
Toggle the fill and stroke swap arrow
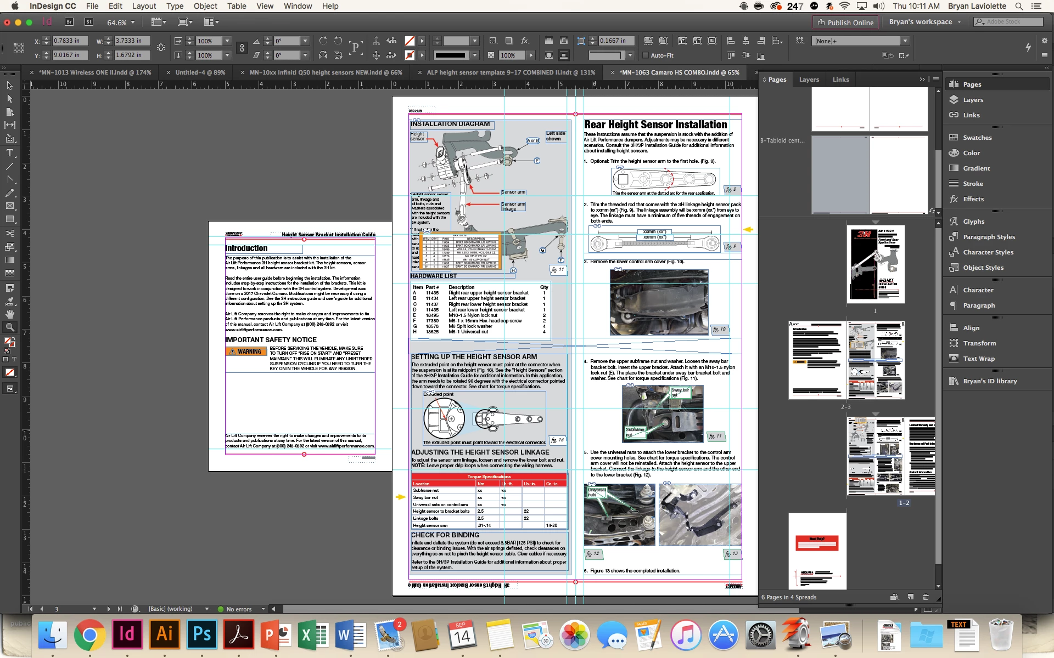14,338
